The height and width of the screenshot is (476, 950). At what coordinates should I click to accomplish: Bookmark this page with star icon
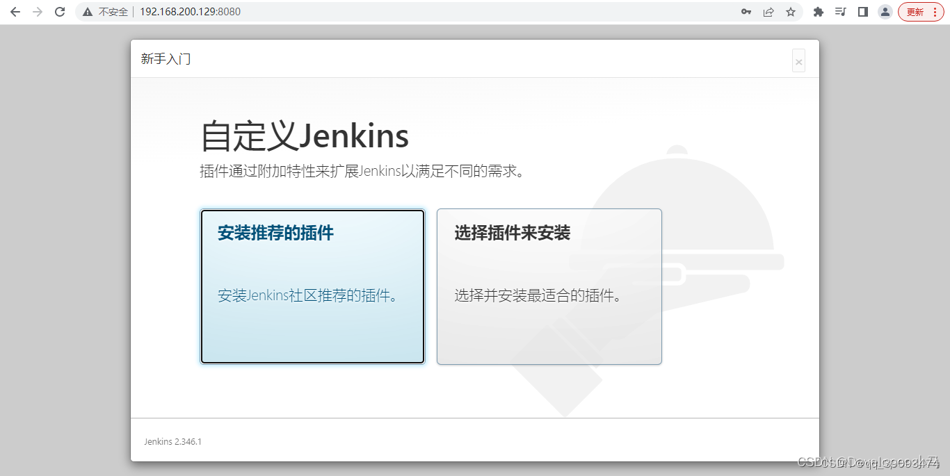(x=791, y=12)
